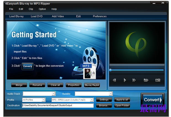Click Browse for destination folder
Viewport: 171px width, 117px height.
tap(104, 106)
